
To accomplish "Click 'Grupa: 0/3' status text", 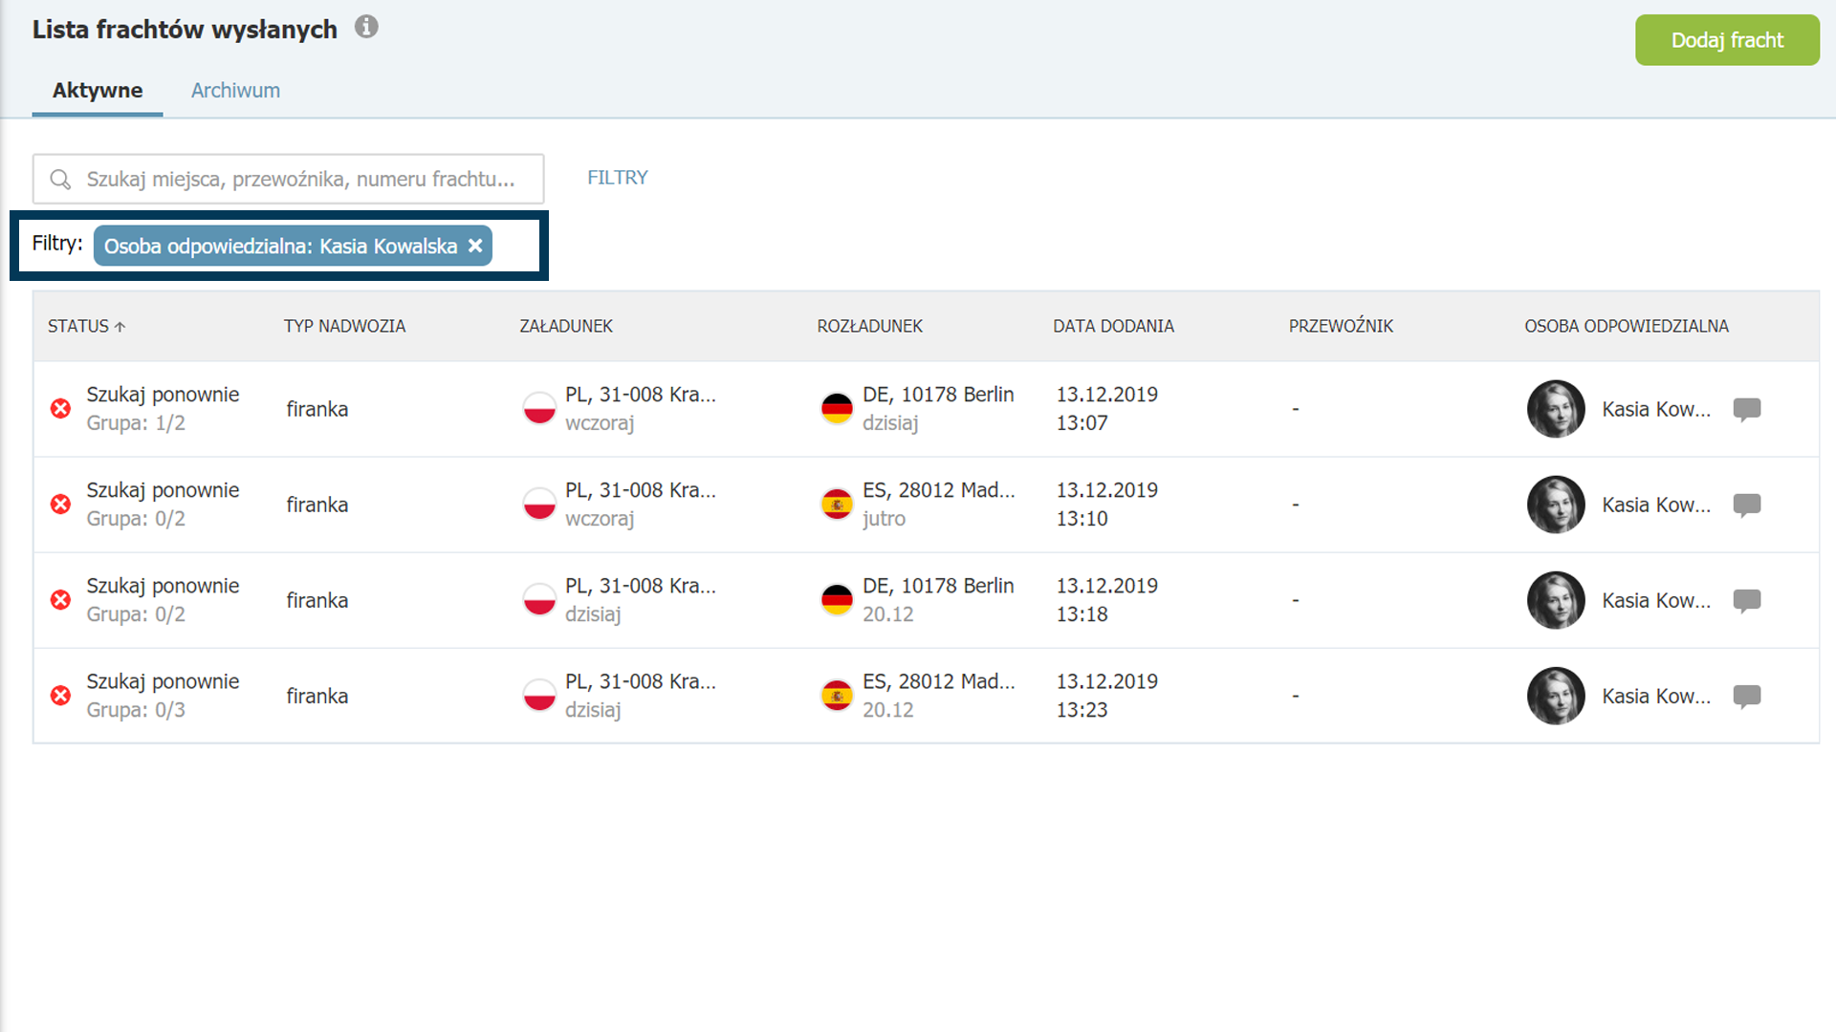I will point(136,710).
